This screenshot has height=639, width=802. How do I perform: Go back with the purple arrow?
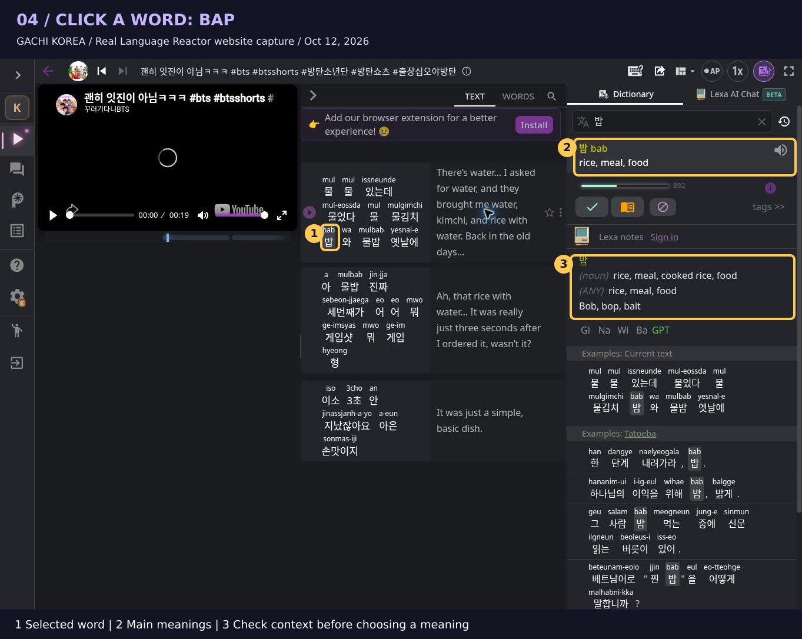(x=48, y=71)
